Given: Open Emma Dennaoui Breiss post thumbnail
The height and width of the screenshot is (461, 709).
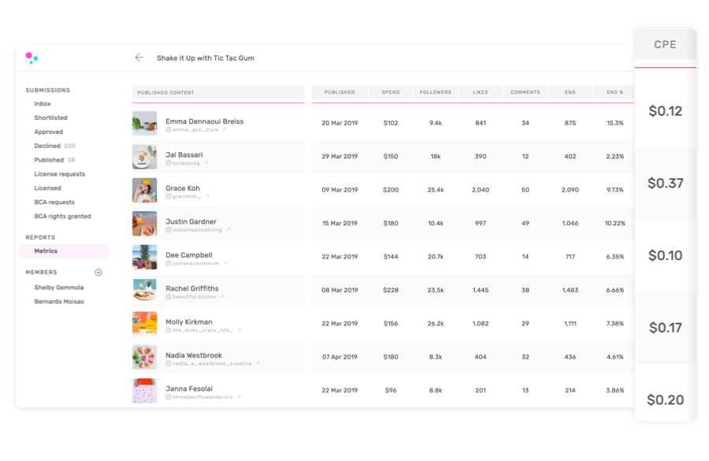Looking at the screenshot, I should pyautogui.click(x=144, y=124).
